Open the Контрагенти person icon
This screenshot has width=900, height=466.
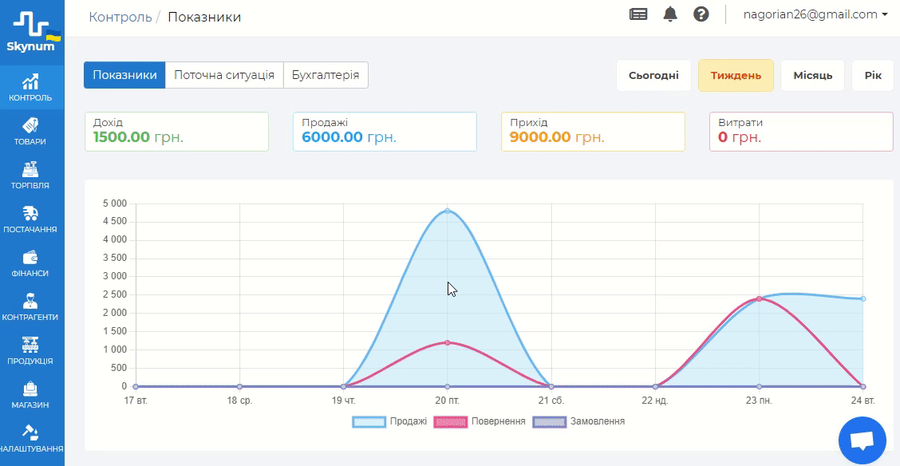31,302
